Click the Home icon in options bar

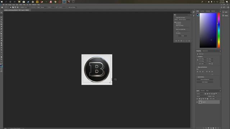coord(2,7)
